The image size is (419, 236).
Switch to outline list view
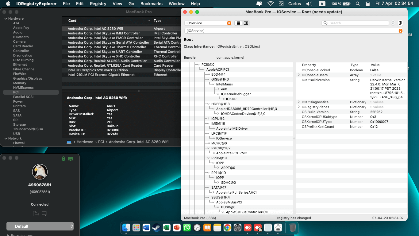[239, 23]
